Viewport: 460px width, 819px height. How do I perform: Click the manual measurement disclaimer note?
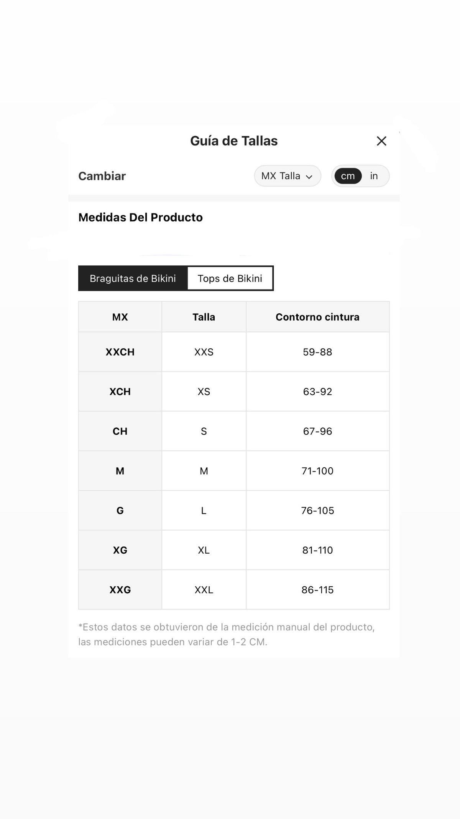tap(226, 634)
